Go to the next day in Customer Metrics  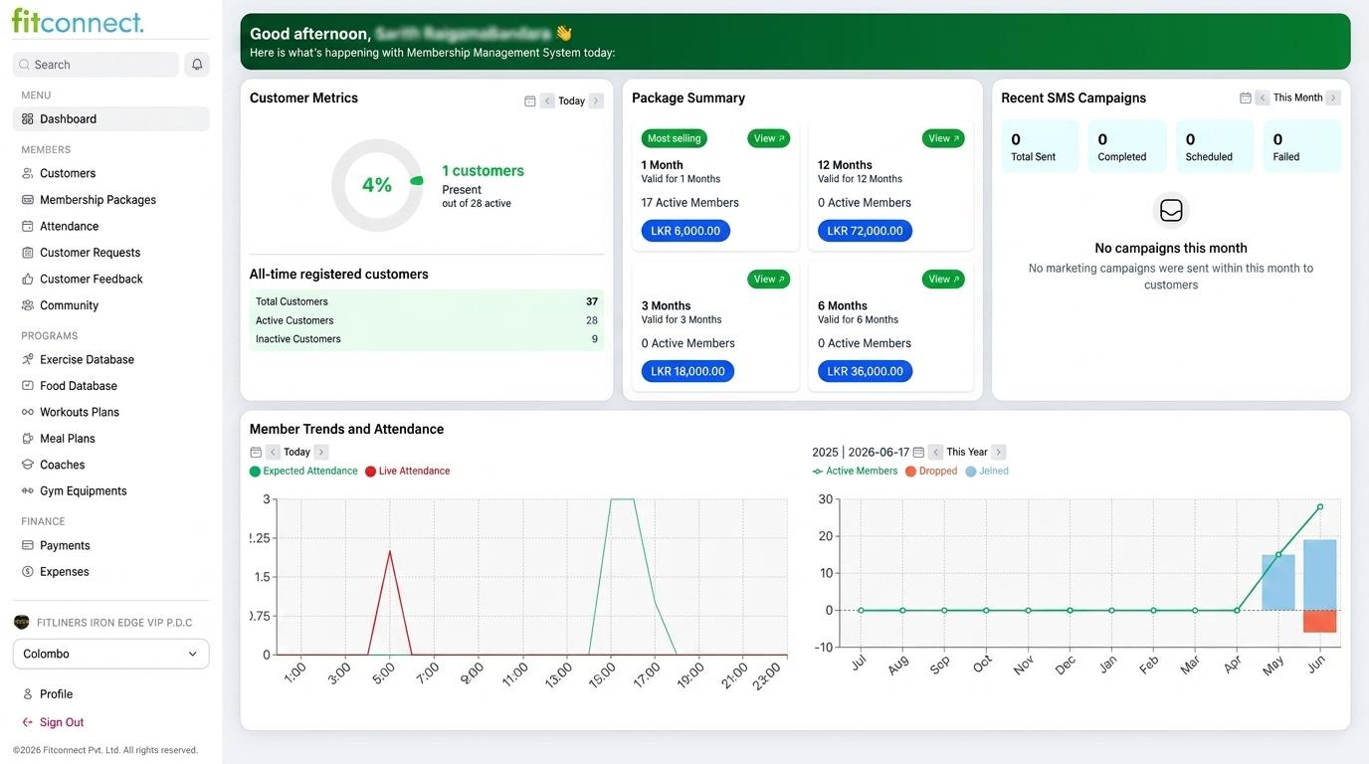click(596, 100)
